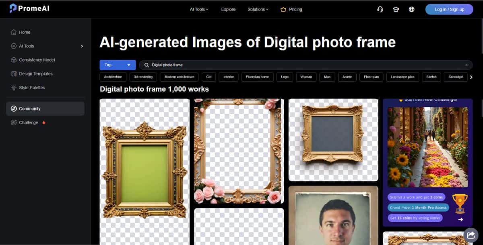The image size is (483, 245).
Task: Click the Community compass icon
Action: (x=14, y=109)
